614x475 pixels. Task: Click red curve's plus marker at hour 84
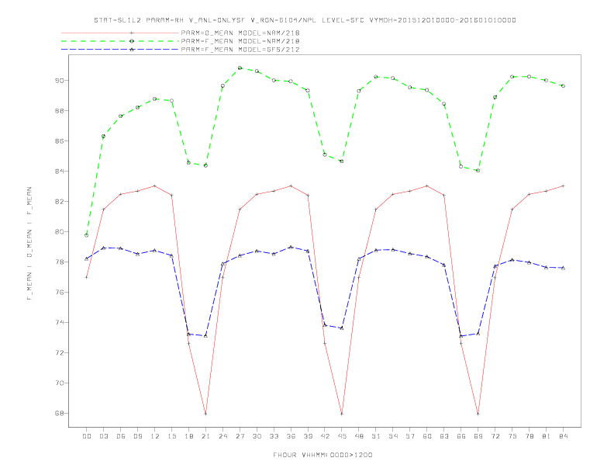563,185
